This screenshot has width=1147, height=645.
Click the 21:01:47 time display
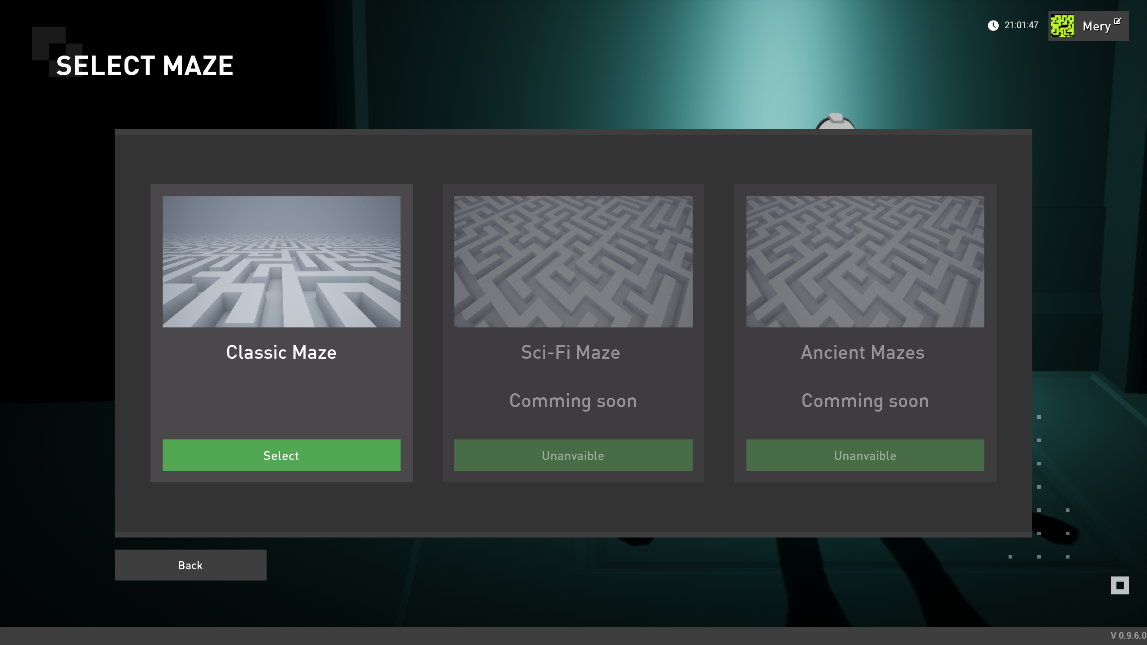click(x=1021, y=26)
